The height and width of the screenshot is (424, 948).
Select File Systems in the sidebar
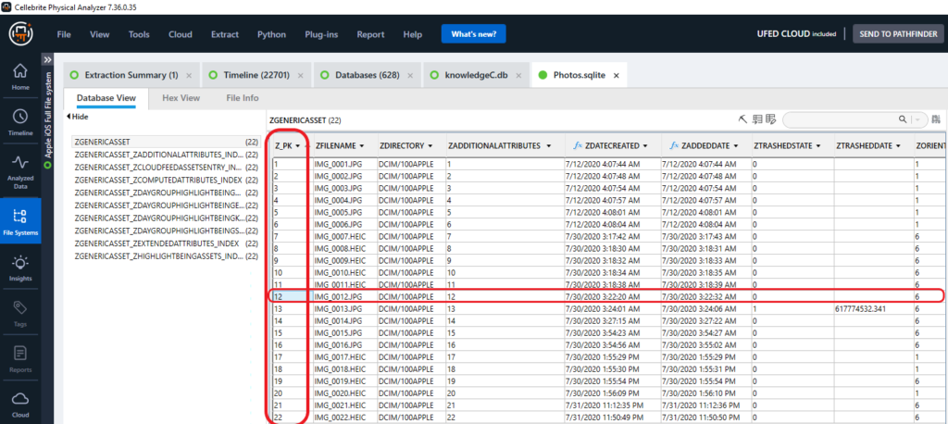click(20, 220)
